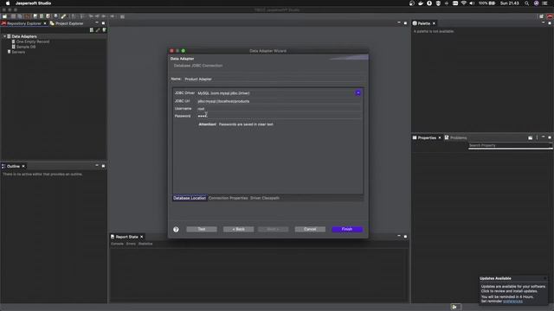The height and width of the screenshot is (311, 554).
Task: Minimize the Report State panel
Action: point(399,236)
